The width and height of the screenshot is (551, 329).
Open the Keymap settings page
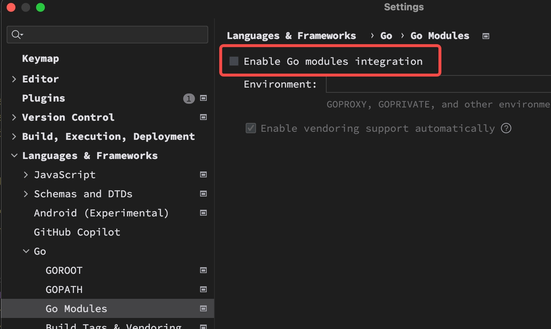point(40,58)
